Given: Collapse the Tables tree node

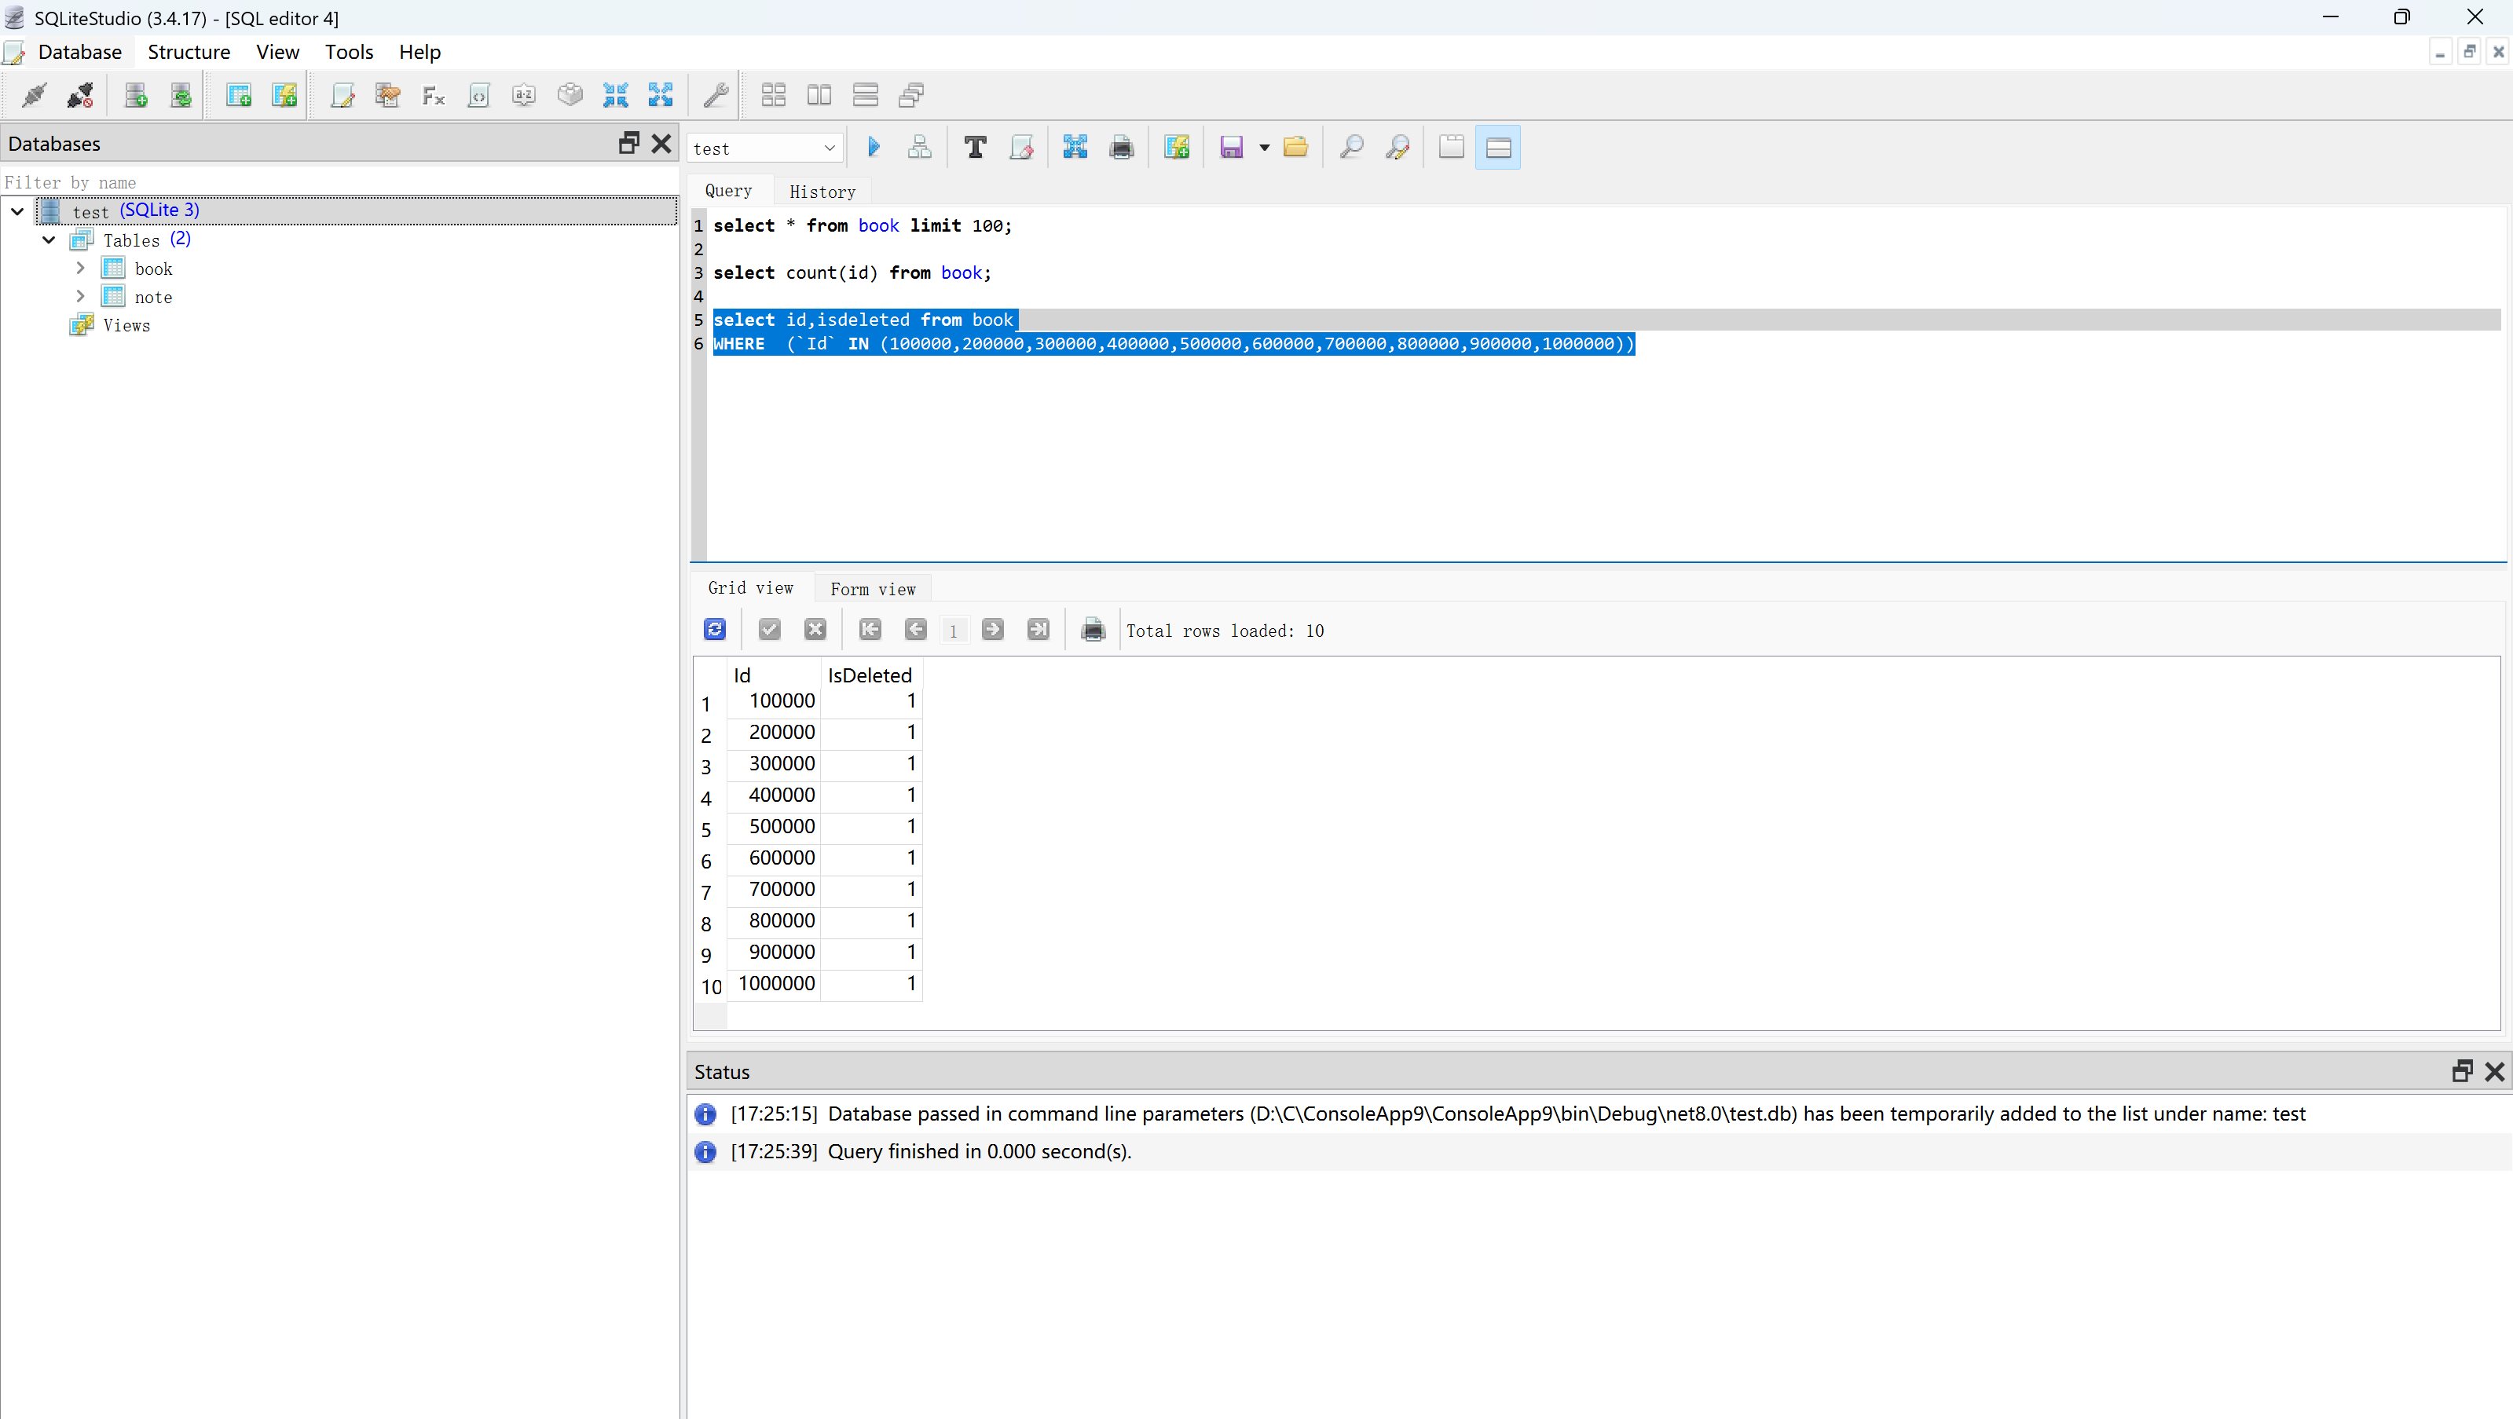Looking at the screenshot, I should 49,239.
